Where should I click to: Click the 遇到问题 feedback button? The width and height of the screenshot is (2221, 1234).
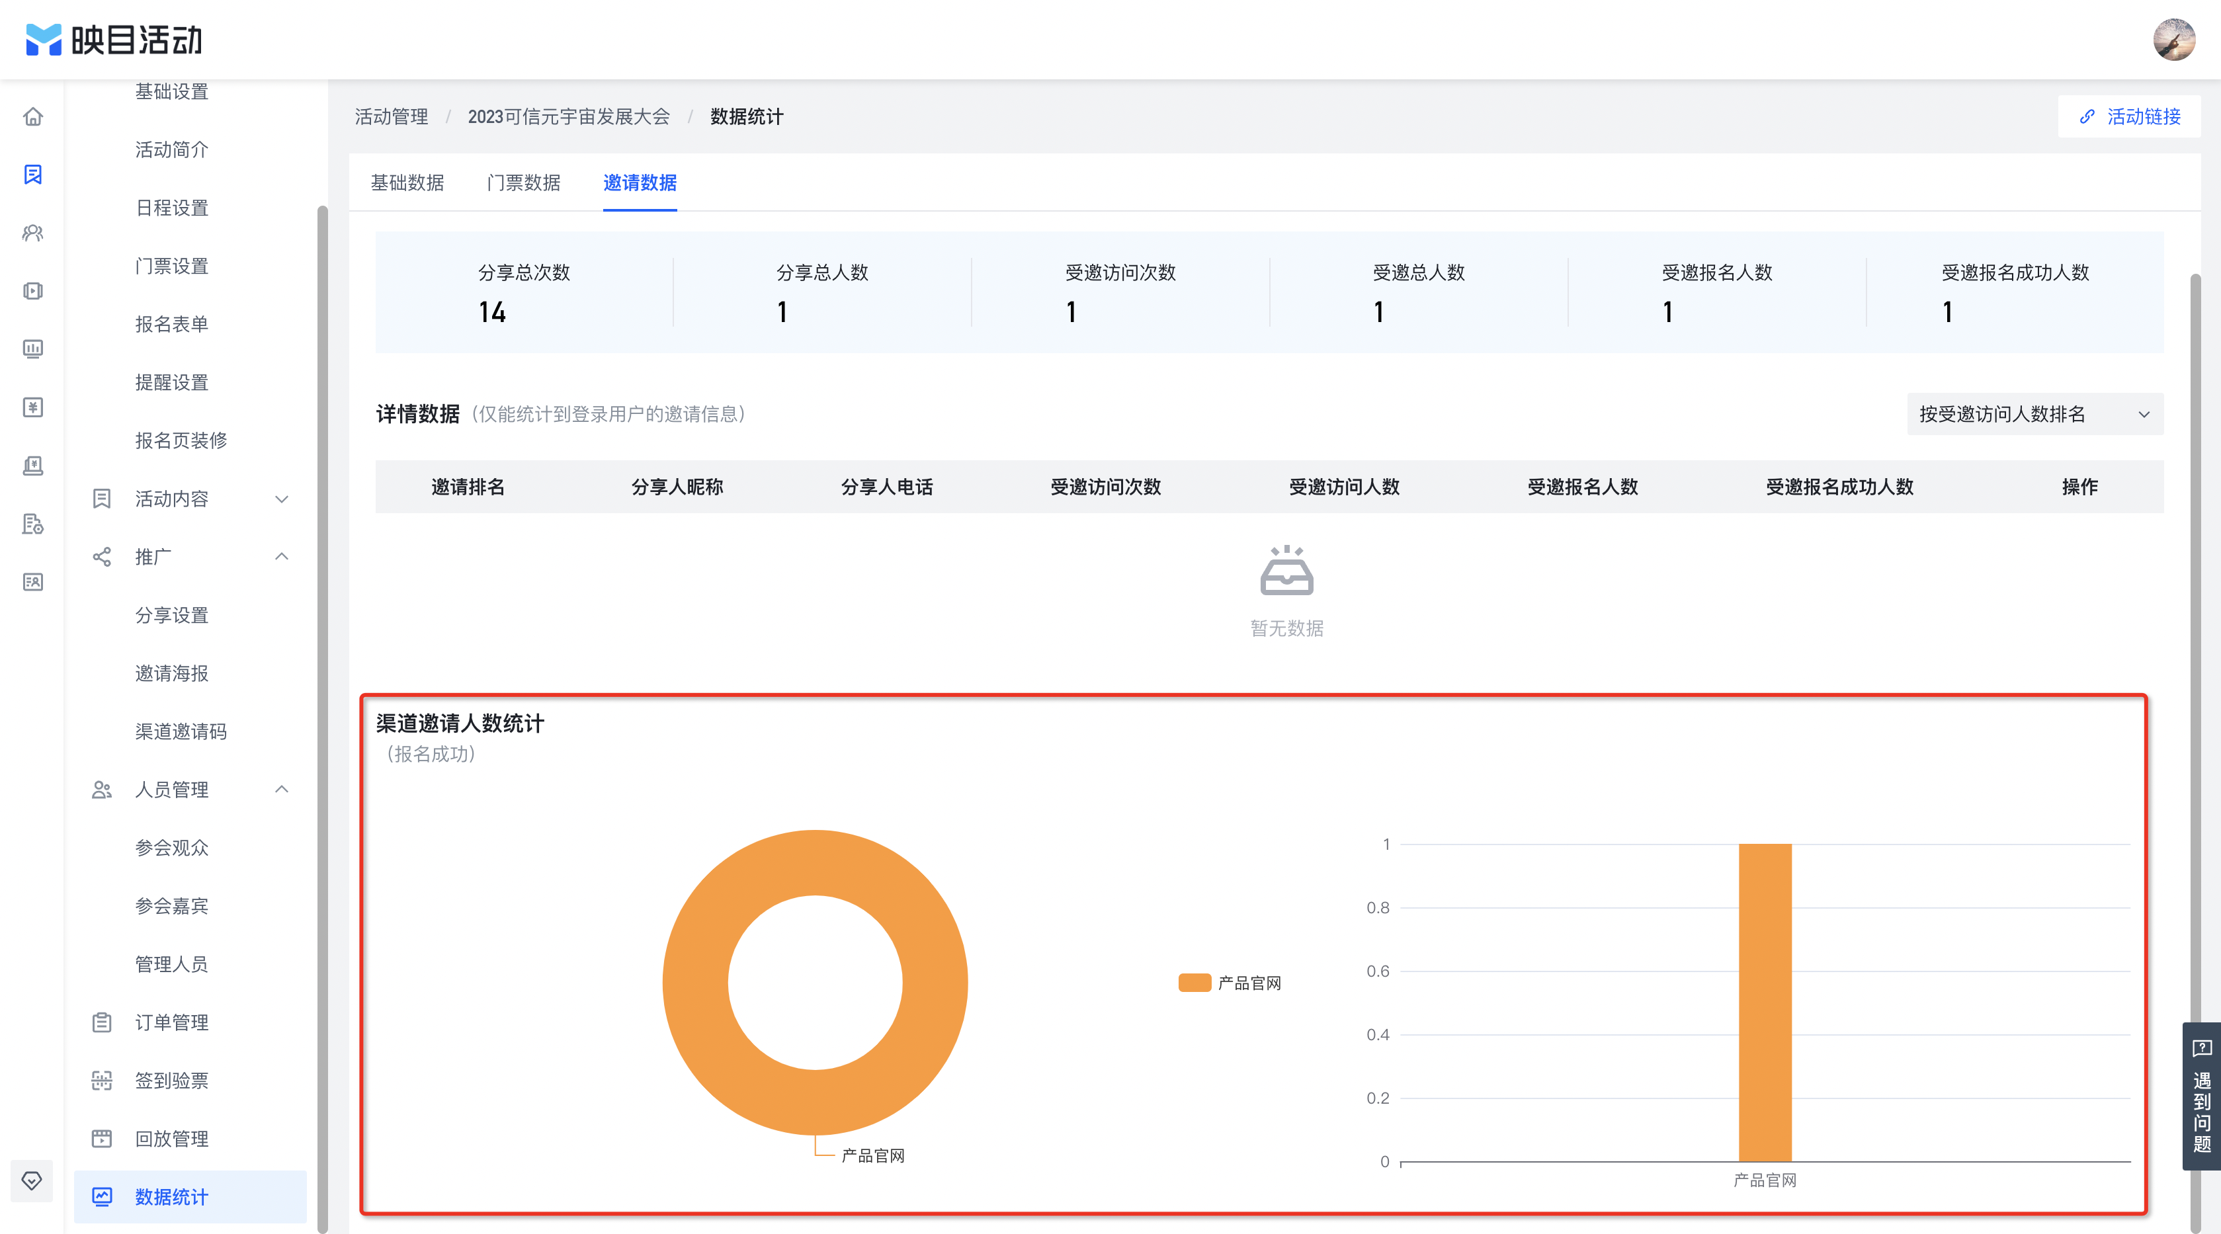click(x=2201, y=1096)
